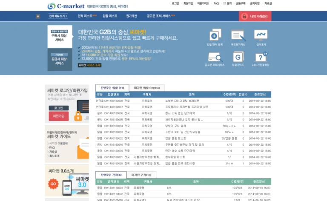Open bid CM1408180034 냉방기 구입 설치
Image resolution: width=327 pixels, height=201 pixels.
(184, 126)
